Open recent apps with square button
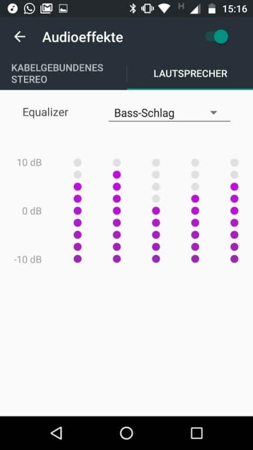253x450 pixels. pyautogui.click(x=197, y=433)
